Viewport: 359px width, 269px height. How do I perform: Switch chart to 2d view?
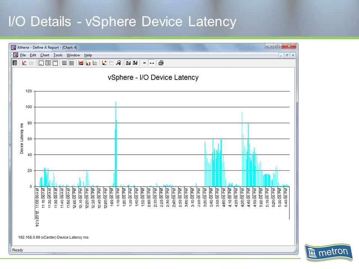[128, 63]
